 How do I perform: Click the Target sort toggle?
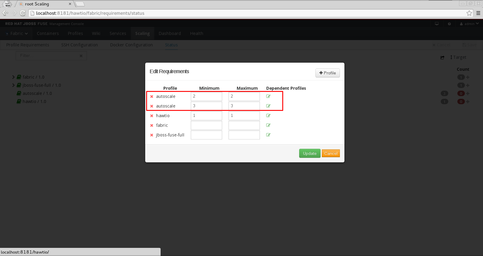(x=458, y=57)
